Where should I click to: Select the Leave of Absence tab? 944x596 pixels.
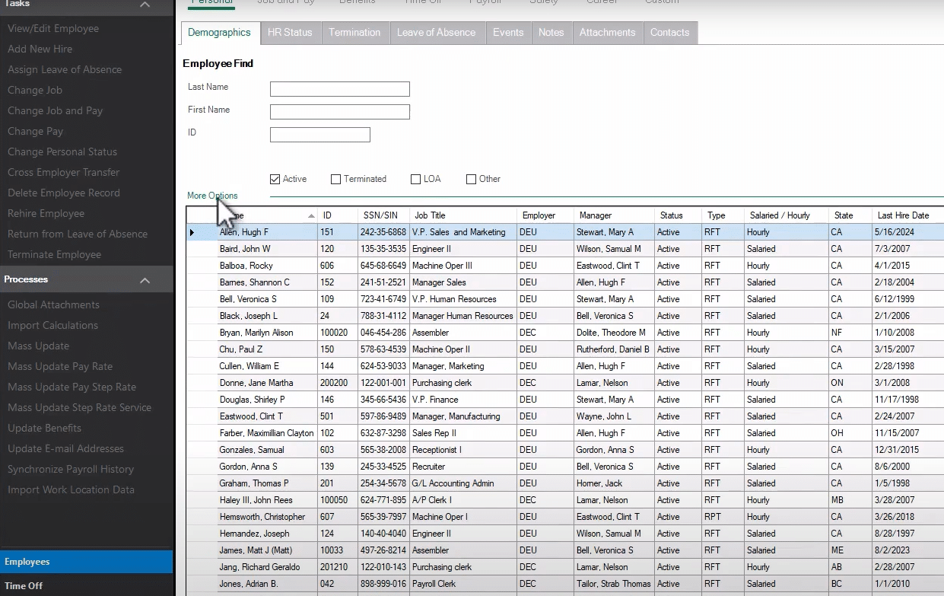[437, 33]
